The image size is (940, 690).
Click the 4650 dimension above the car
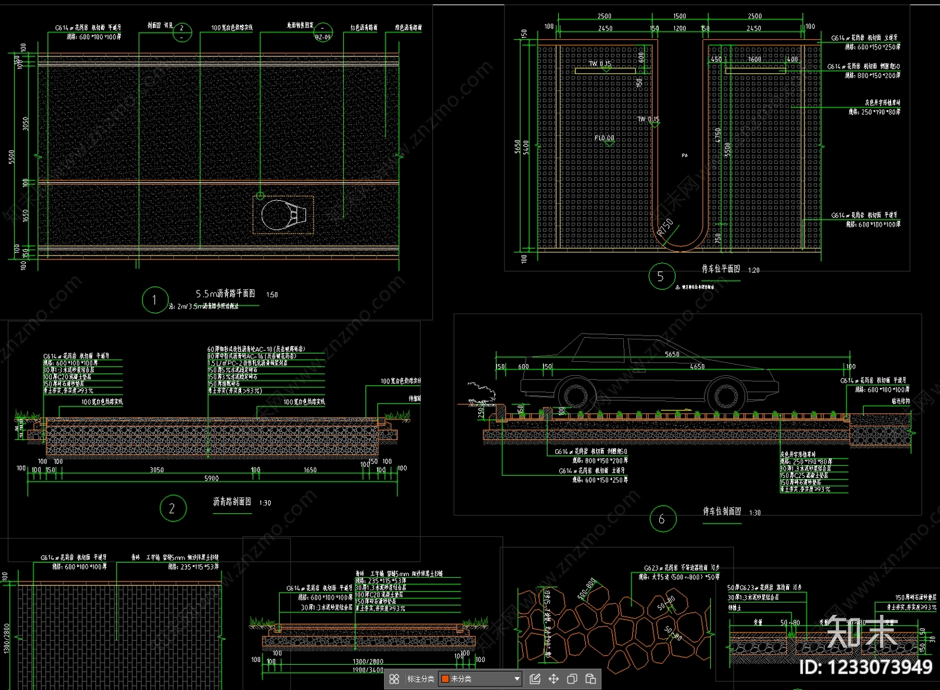(697, 366)
